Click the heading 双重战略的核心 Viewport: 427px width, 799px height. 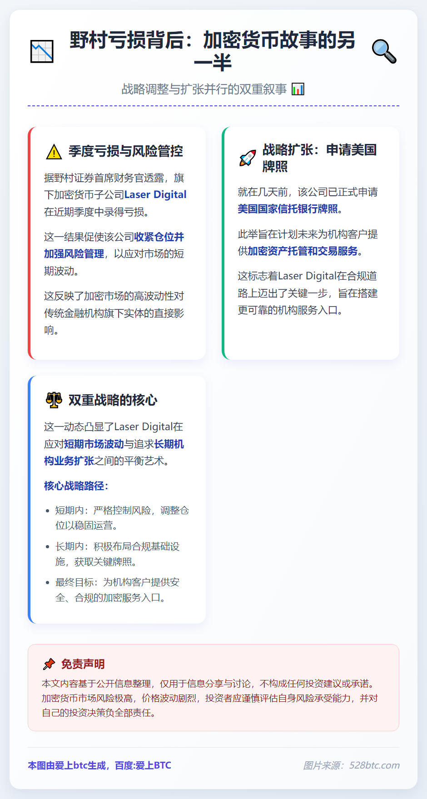click(x=113, y=400)
